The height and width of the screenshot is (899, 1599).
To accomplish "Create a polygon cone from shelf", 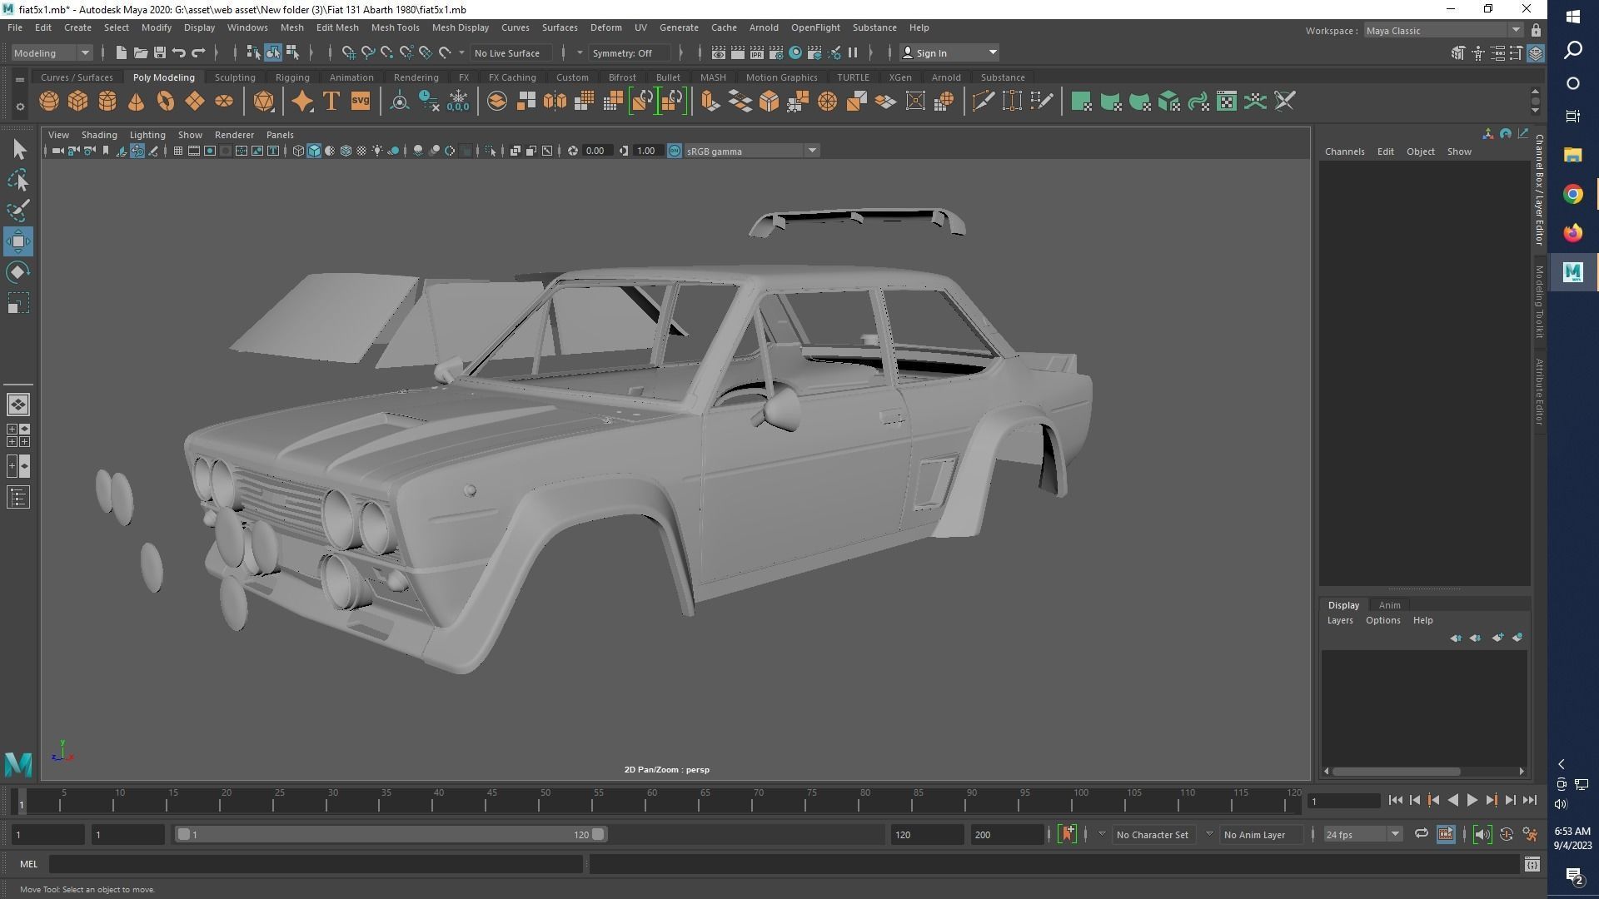I will point(137,102).
